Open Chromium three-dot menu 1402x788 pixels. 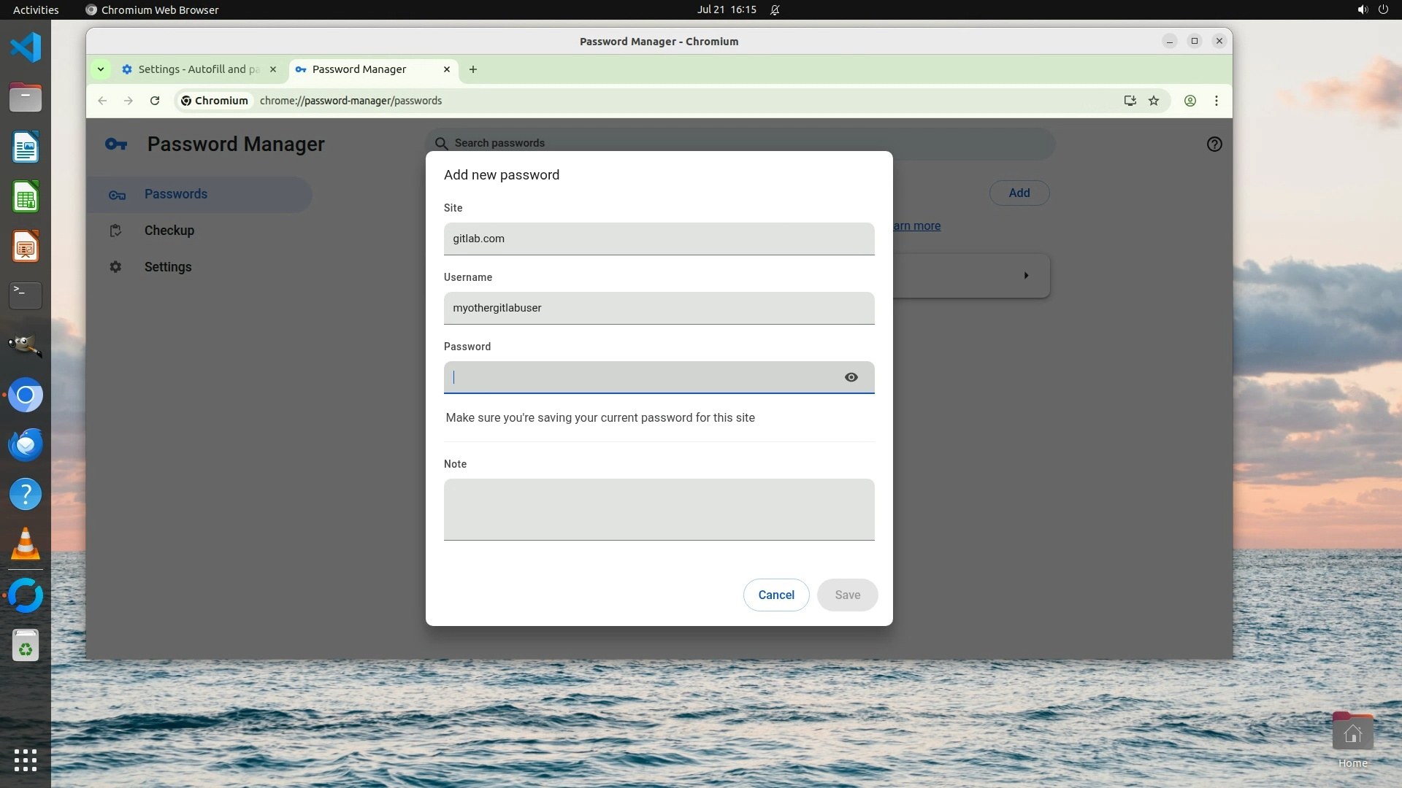[1216, 101]
